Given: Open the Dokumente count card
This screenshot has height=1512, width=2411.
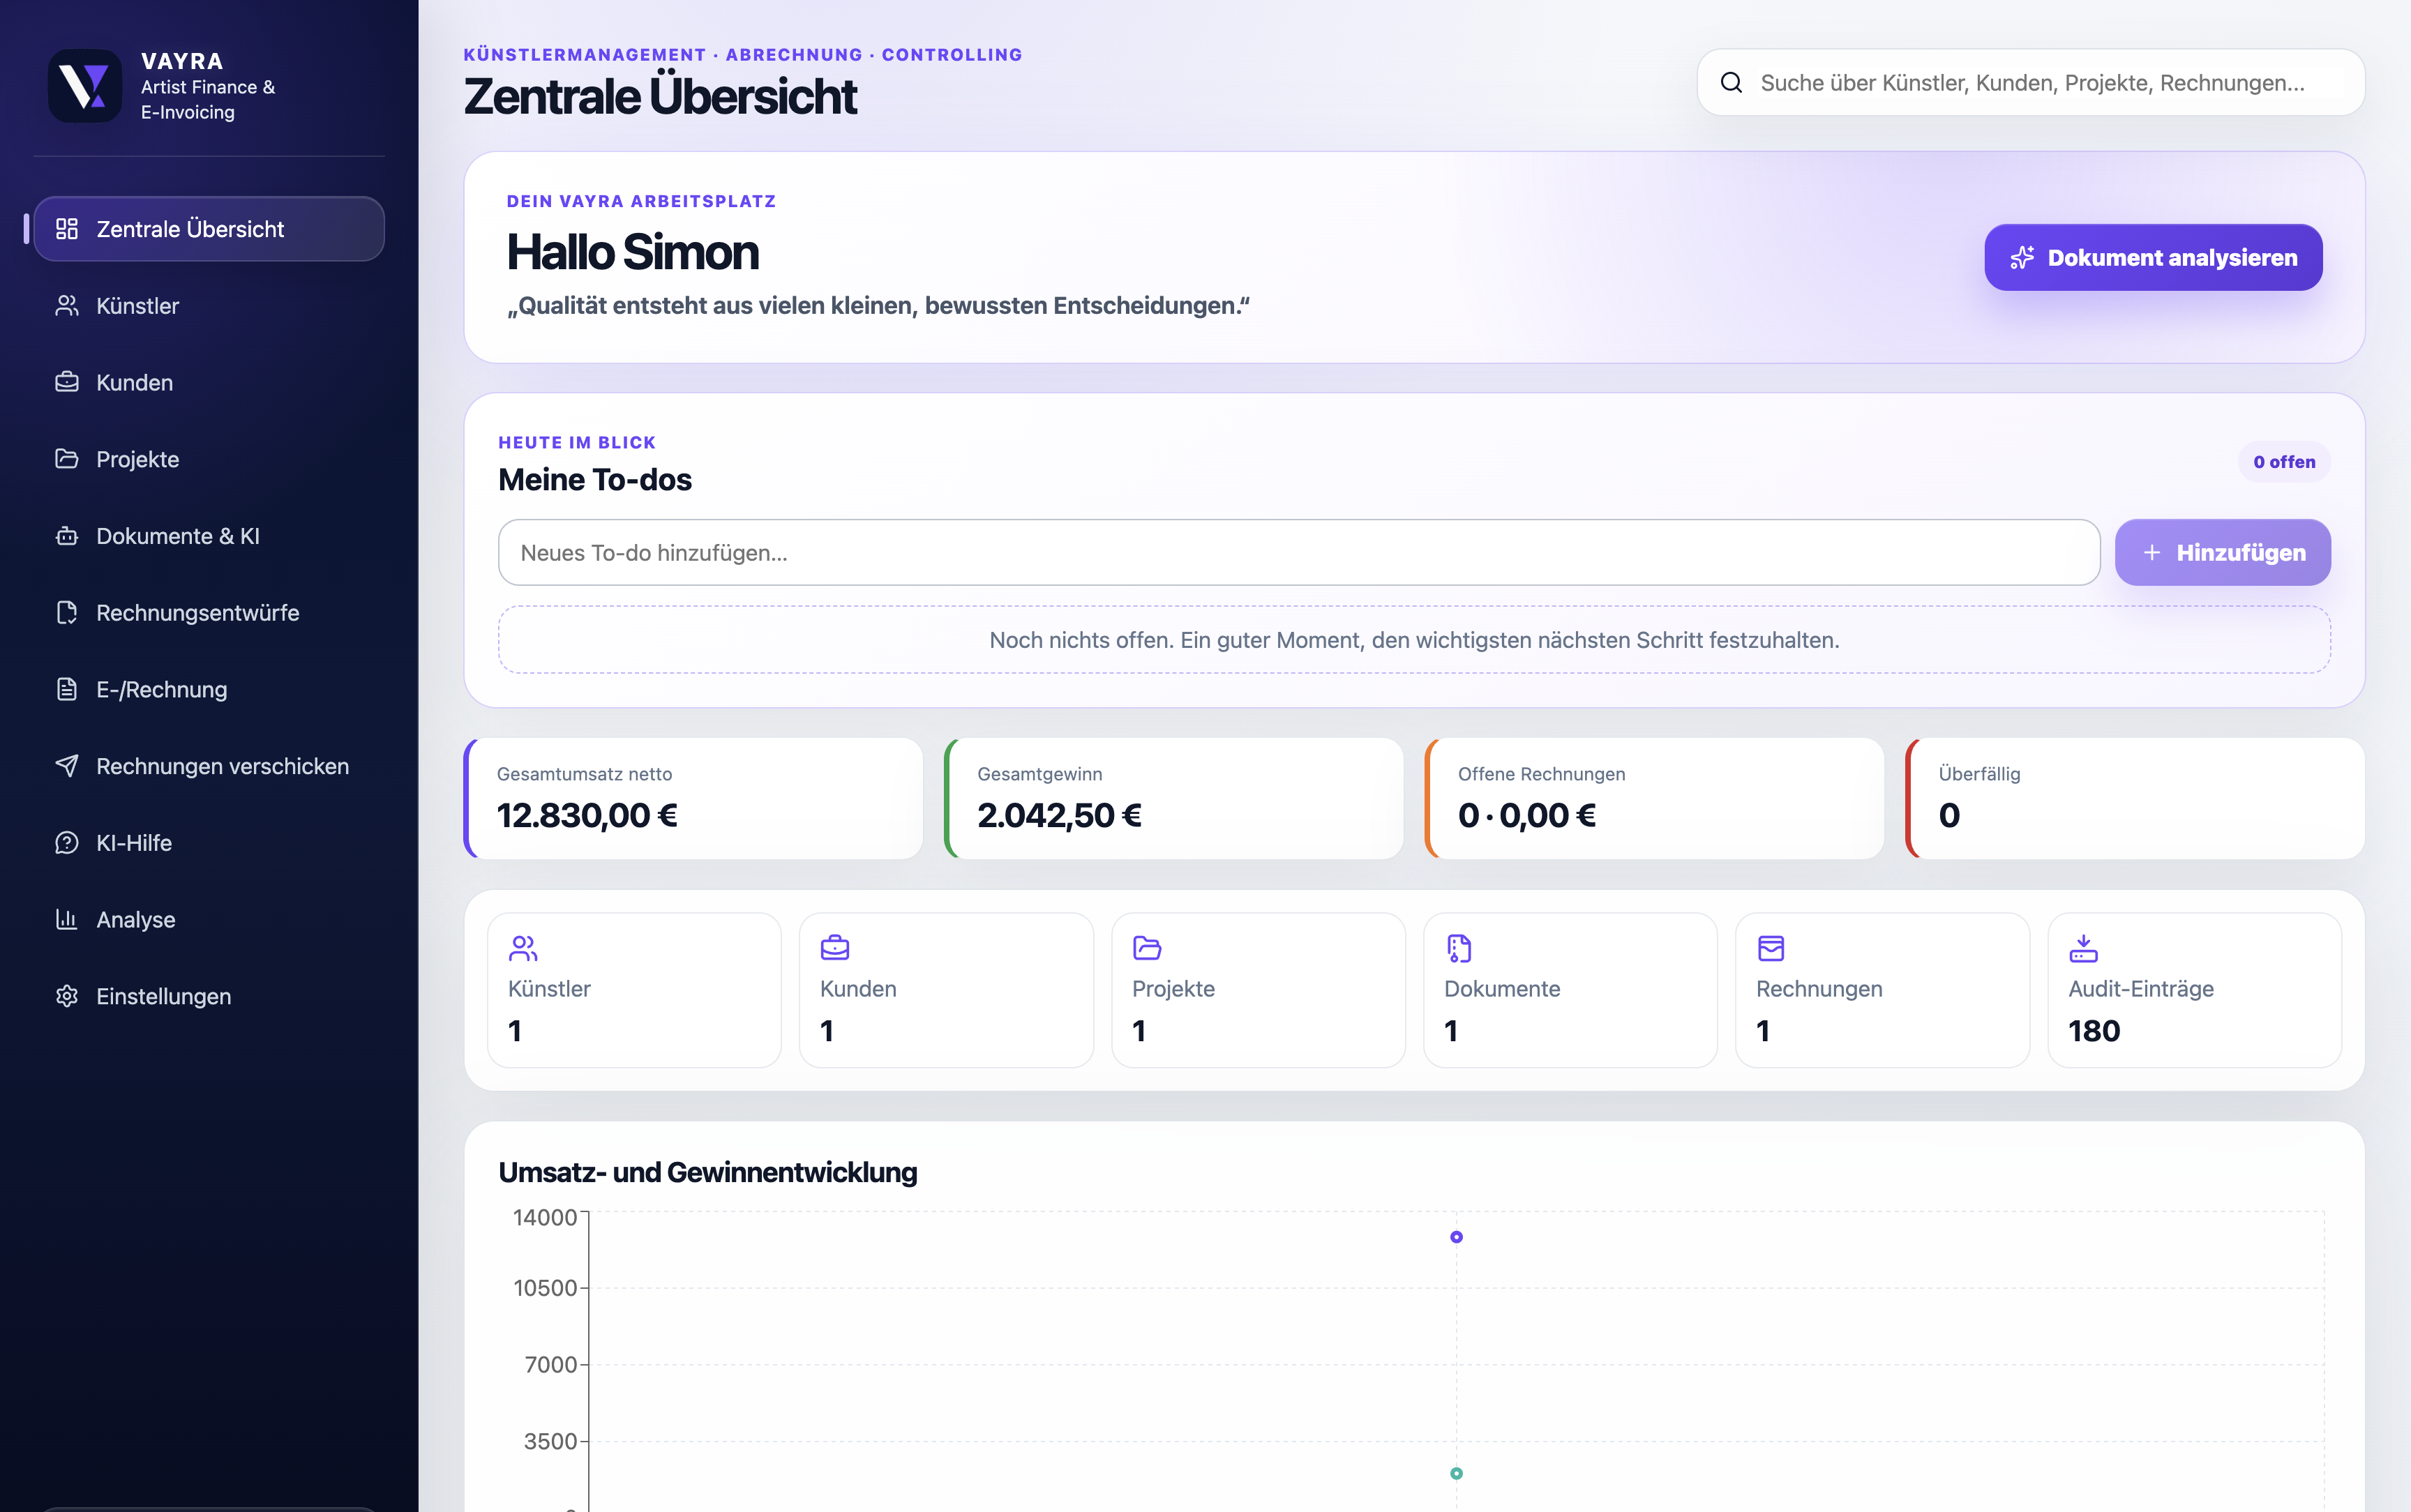Looking at the screenshot, I should point(1570,990).
